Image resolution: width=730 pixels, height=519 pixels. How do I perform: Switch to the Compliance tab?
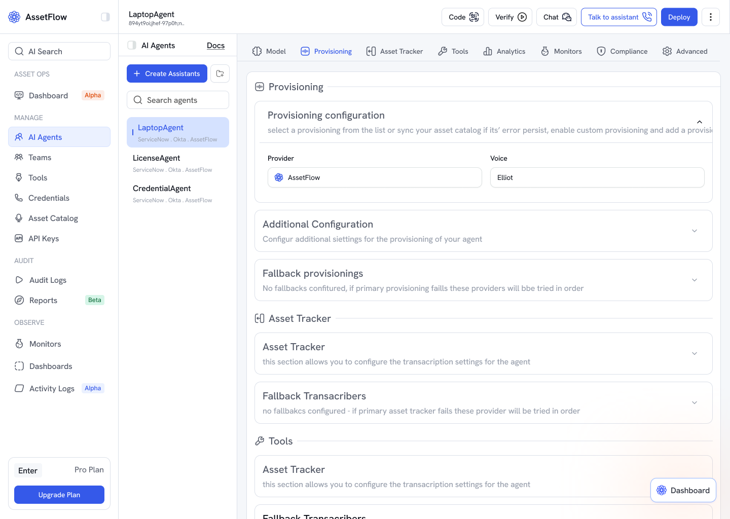[x=622, y=51]
